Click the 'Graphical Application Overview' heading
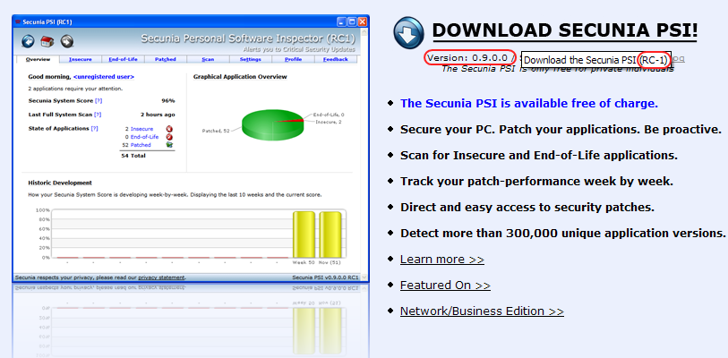Screen dimensions: 728x358 tap(240, 77)
